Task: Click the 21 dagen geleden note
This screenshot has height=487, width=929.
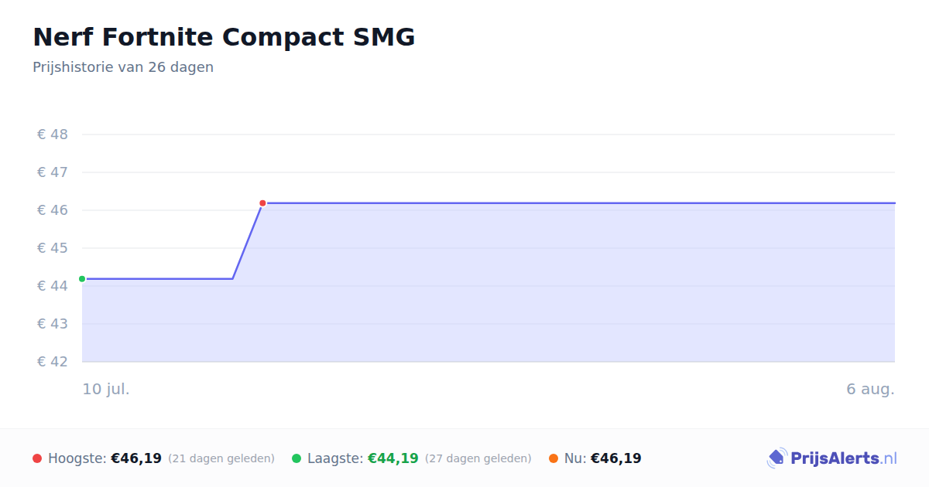Action: [x=221, y=458]
